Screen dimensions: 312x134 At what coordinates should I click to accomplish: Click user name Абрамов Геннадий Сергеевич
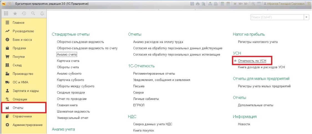tap(286, 4)
